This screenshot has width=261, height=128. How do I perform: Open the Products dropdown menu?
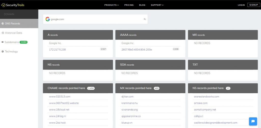pyautogui.click(x=112, y=5)
